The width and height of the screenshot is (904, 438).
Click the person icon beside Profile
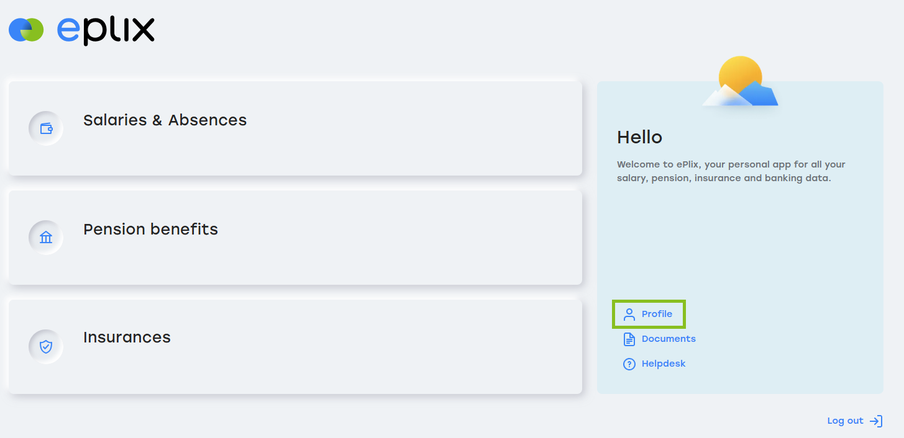629,315
